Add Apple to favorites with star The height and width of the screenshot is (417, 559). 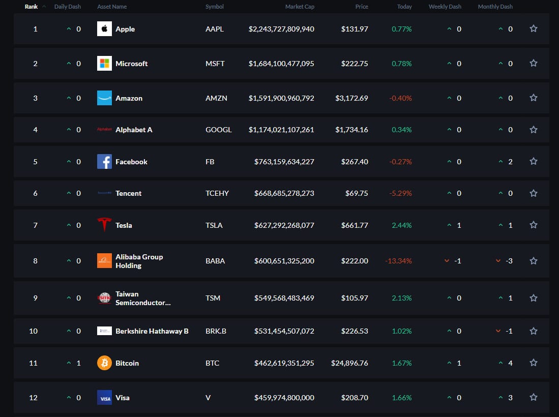(x=534, y=28)
